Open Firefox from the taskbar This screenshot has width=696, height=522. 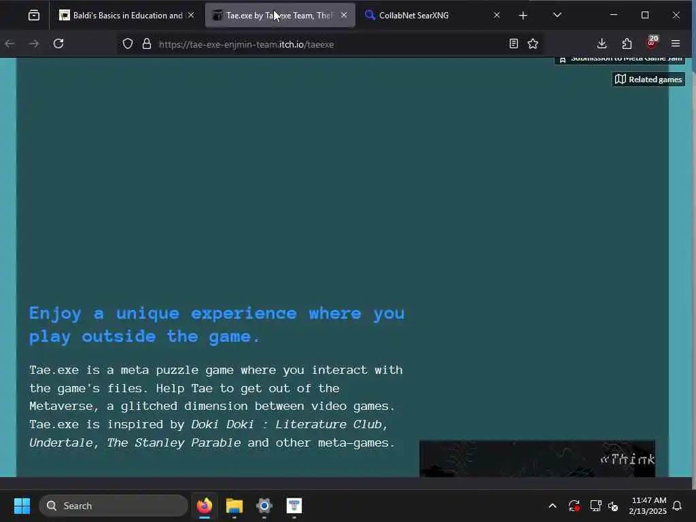(205, 506)
